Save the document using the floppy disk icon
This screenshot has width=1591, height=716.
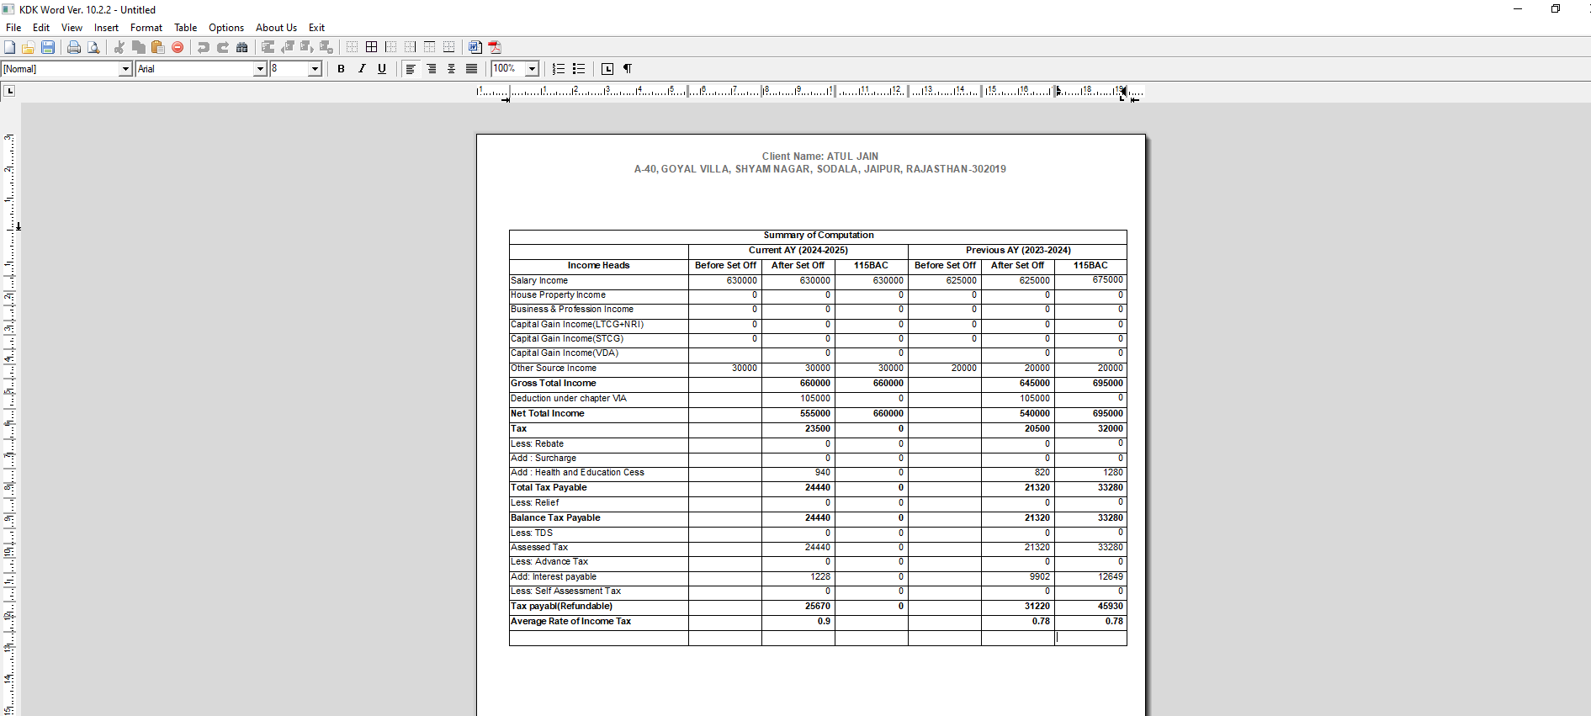click(x=48, y=47)
